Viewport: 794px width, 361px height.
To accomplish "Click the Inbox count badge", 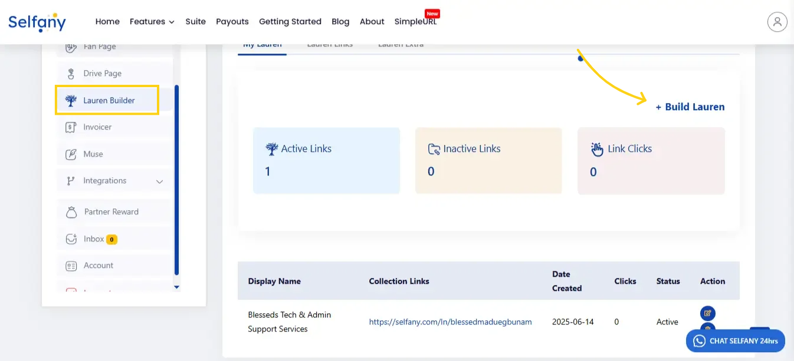I will [111, 240].
